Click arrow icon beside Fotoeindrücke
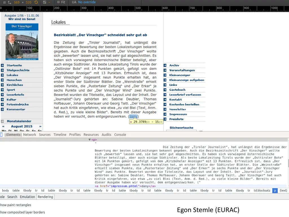This screenshot has width=289, height=217. 2,105
